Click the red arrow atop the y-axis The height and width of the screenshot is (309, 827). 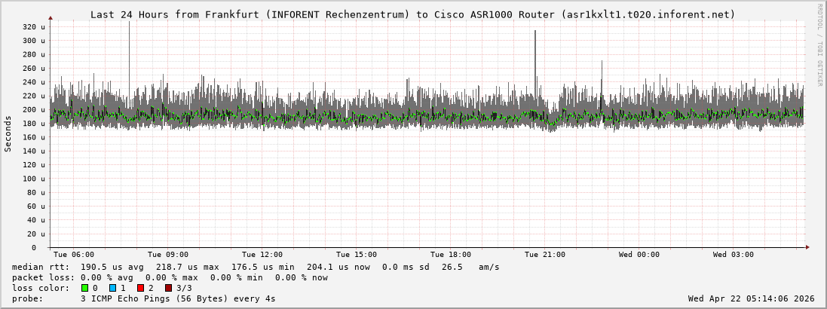[51, 17]
